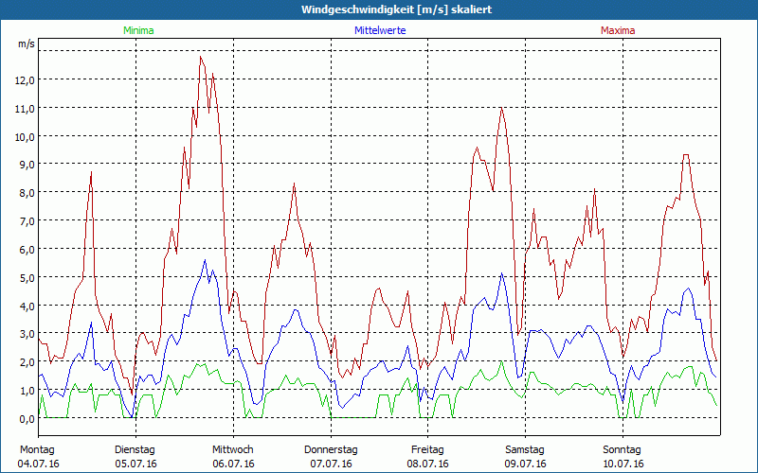Click the highest red Maxima peak above 12 m/s

pyautogui.click(x=201, y=58)
